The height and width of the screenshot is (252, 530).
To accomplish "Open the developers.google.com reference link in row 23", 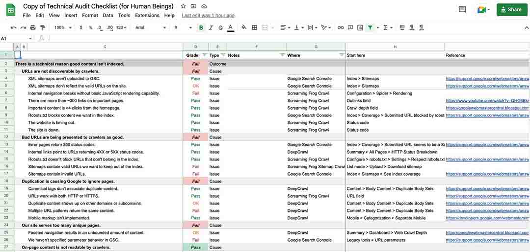I will 487,218.
